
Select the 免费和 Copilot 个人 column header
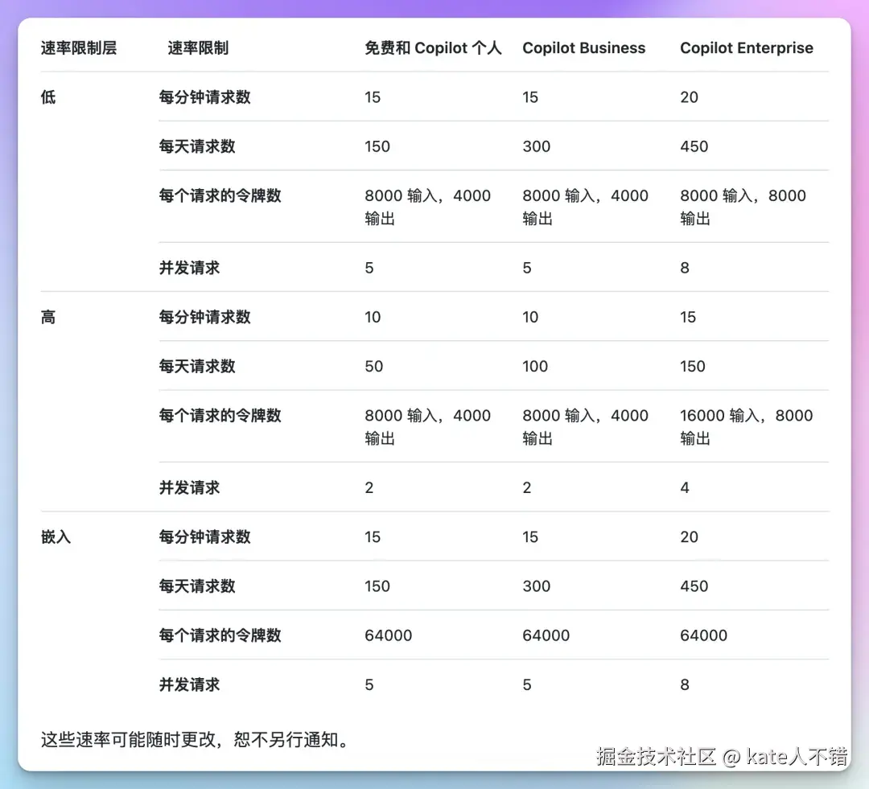click(x=434, y=48)
